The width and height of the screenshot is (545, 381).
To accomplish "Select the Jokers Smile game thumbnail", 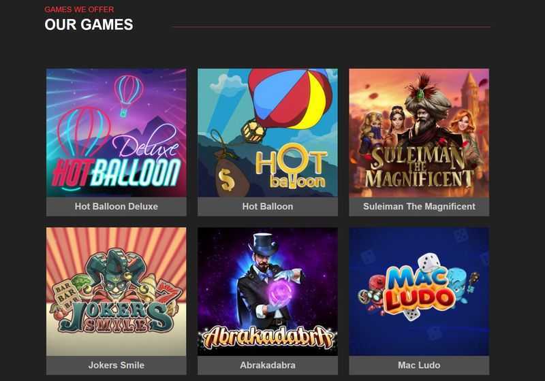I will (116, 291).
